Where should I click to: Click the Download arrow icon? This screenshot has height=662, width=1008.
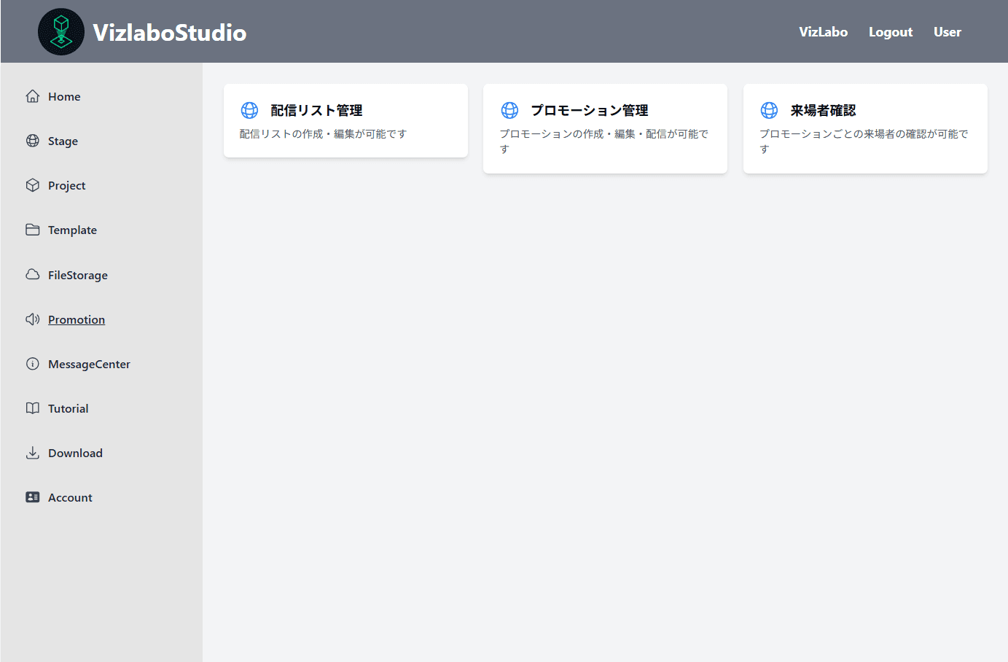(x=33, y=453)
